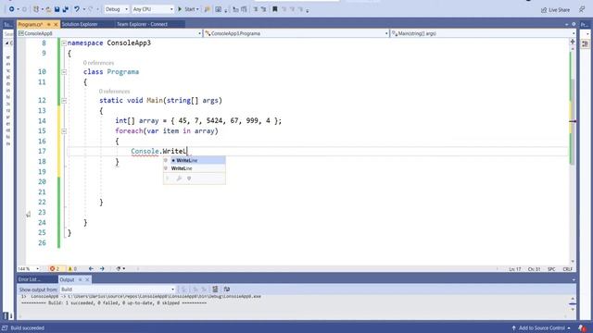Toggle word wrap in Output panel

226,290
